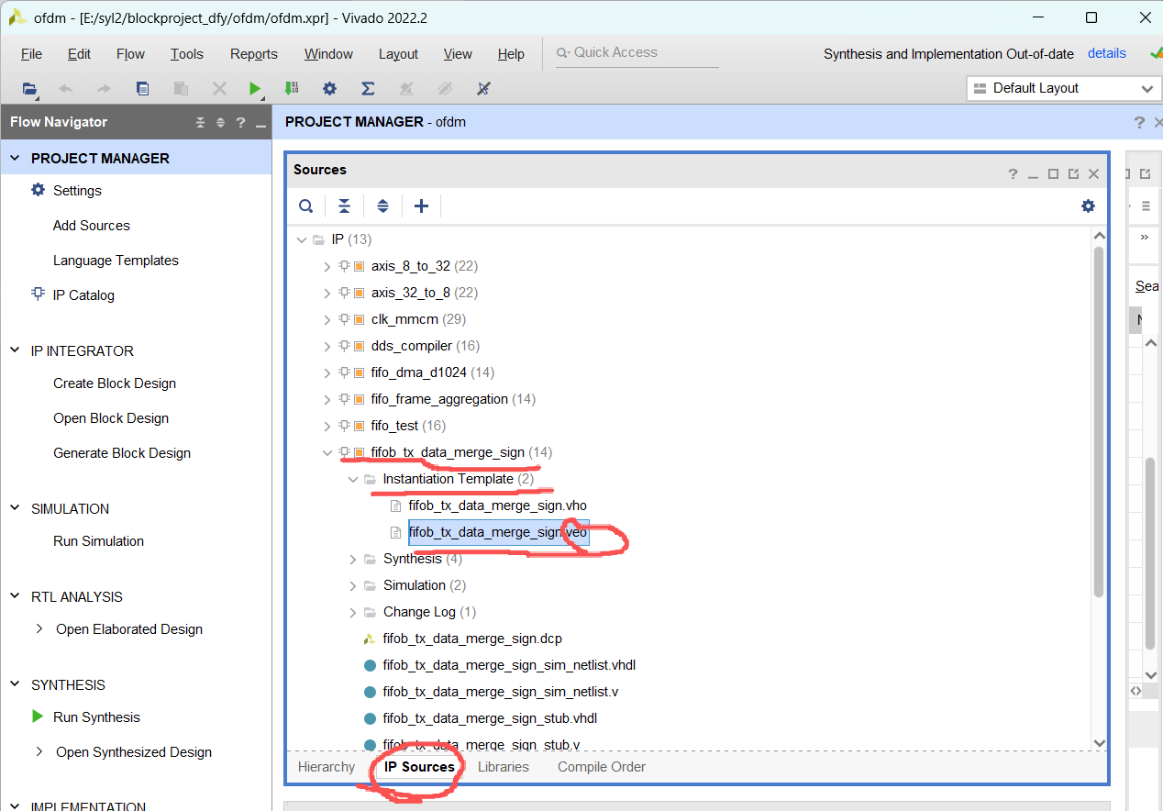Click the Quick Access search field
Image resolution: width=1163 pixels, height=811 pixels.
pyautogui.click(x=637, y=53)
